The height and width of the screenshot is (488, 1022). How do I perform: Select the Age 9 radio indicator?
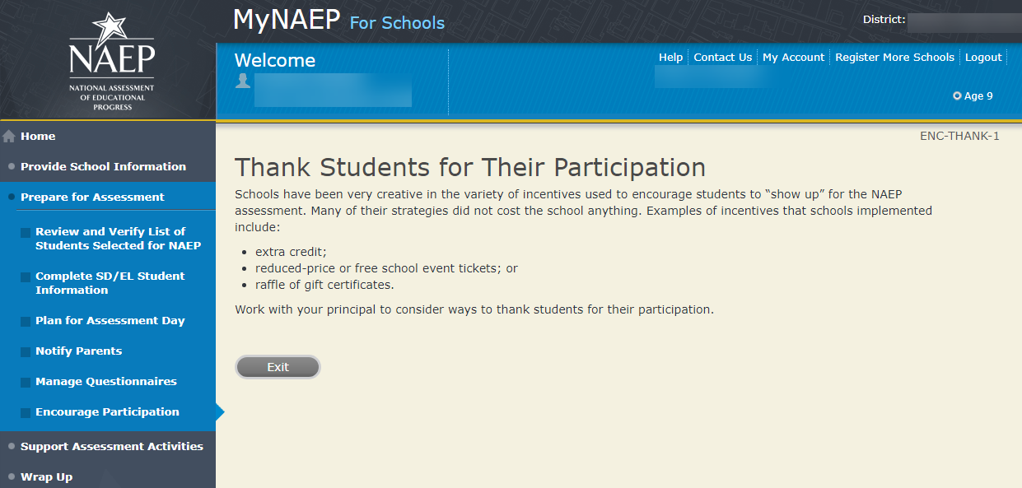(x=957, y=96)
